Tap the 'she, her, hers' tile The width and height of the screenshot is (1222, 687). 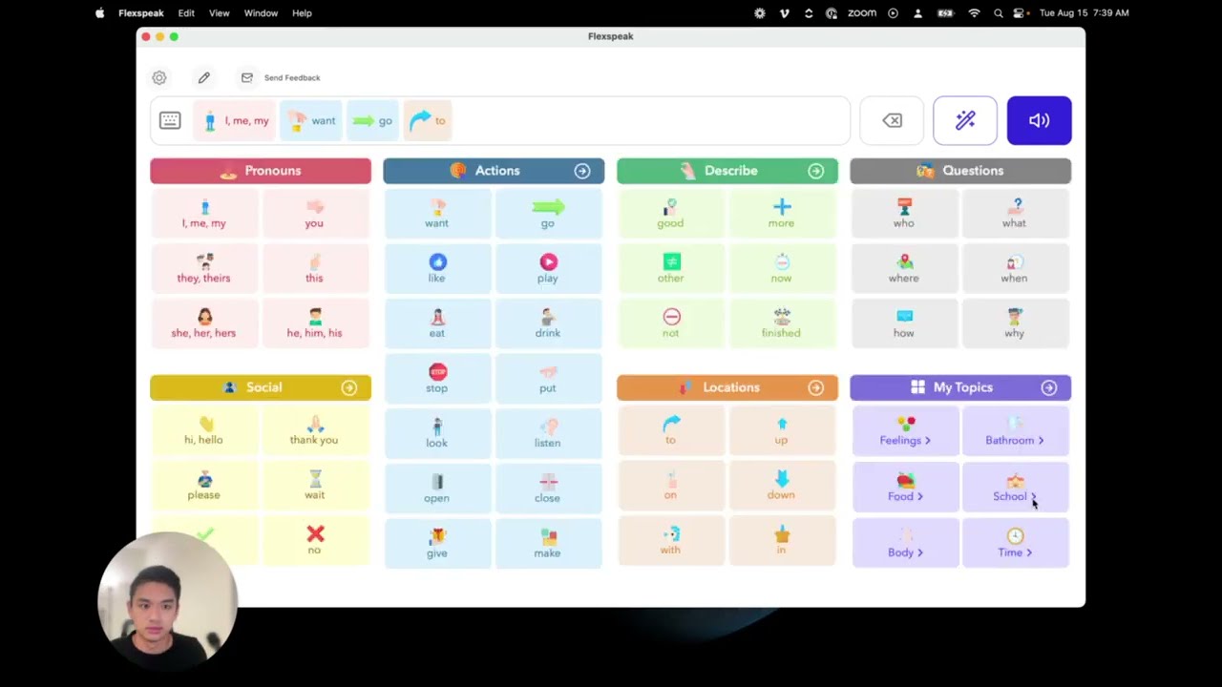pyautogui.click(x=203, y=323)
